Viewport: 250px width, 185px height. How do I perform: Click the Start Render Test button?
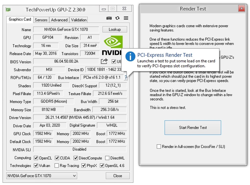[x=193, y=128]
